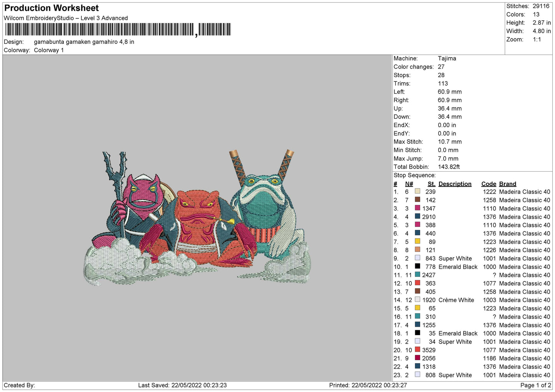Image resolution: width=555 pixels, height=392 pixels.
Task: Click the dark blue swatch in stop row 4
Action: 417,216
